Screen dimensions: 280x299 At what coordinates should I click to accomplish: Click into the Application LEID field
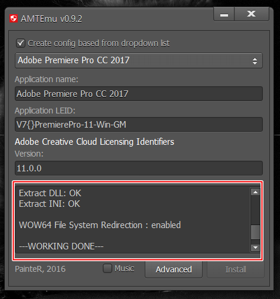pos(139,125)
